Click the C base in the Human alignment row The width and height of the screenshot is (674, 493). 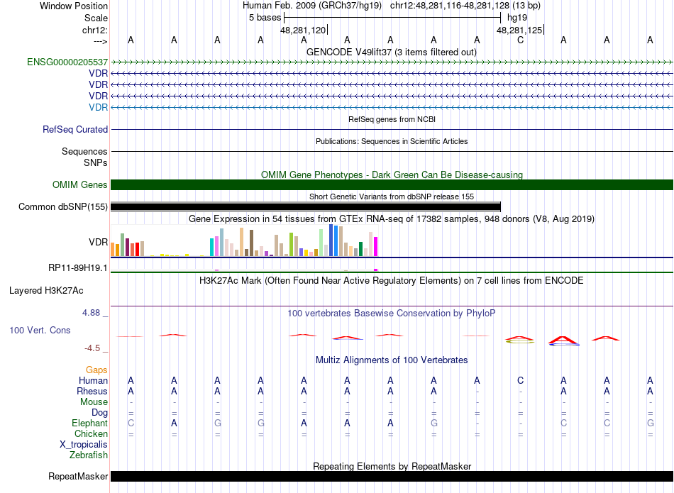tap(520, 381)
